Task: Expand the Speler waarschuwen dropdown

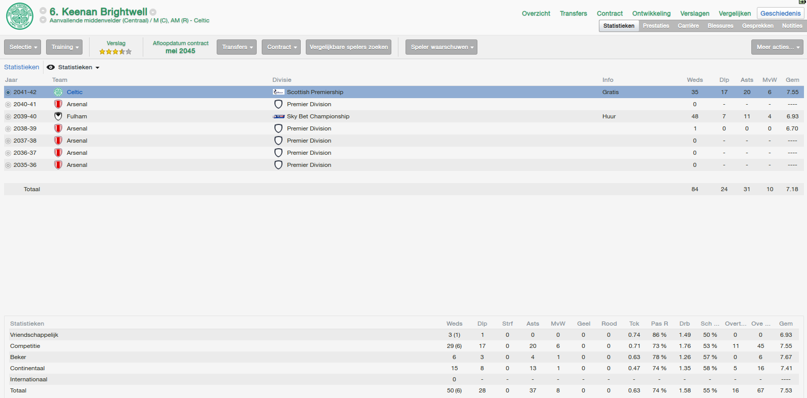Action: 441,47
